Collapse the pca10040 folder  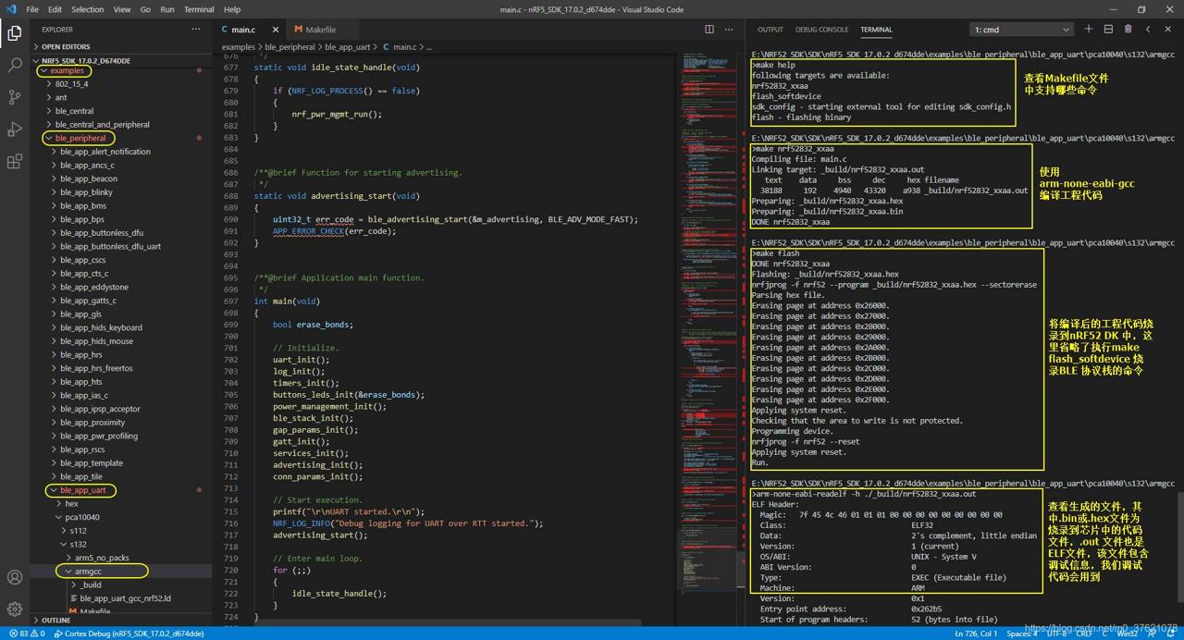[x=121, y=517]
